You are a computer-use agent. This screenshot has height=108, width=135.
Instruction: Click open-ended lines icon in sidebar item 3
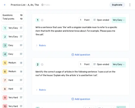click(x=21, y=45)
